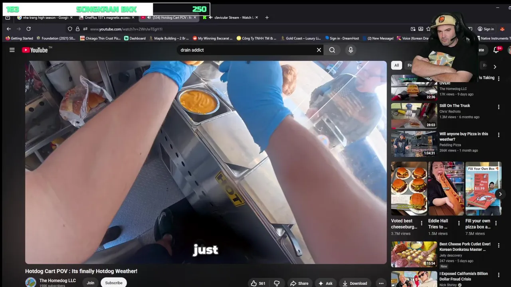Open the Maple Building bookmark

169,38
